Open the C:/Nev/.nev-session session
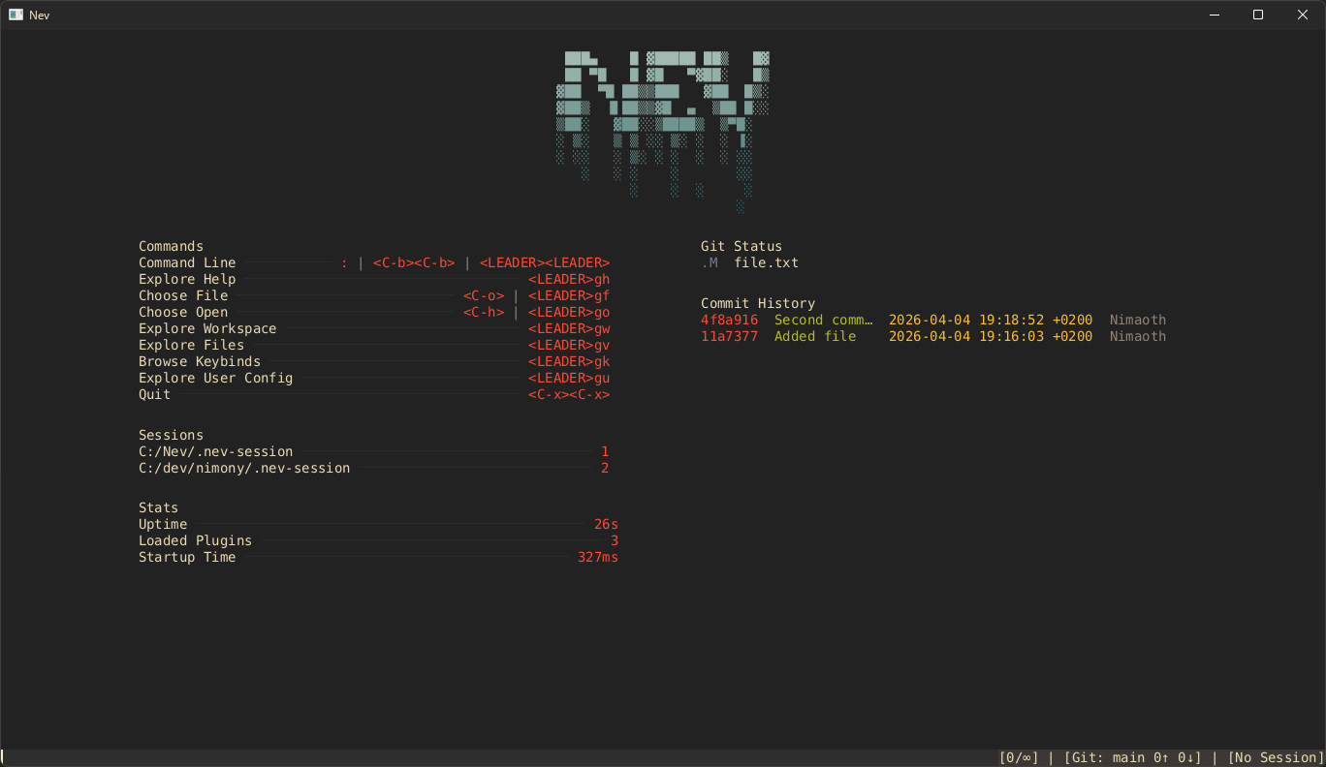The image size is (1326, 767). click(374, 451)
